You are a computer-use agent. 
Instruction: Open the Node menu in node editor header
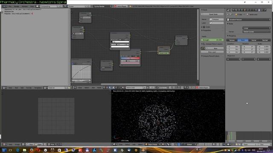[x=99, y=88]
